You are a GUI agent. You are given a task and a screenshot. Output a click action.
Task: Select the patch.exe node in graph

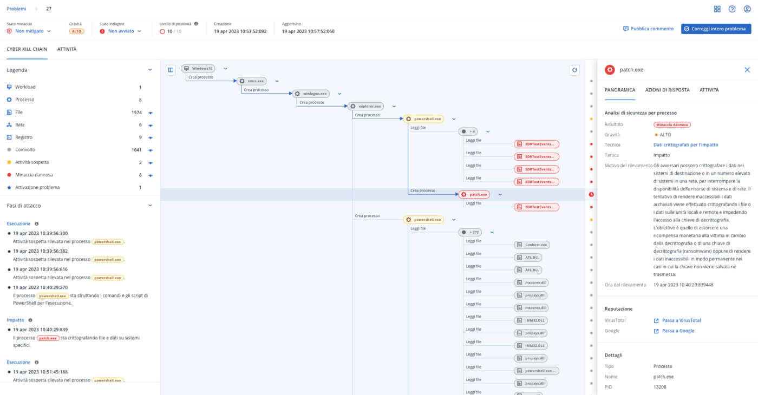[474, 194]
